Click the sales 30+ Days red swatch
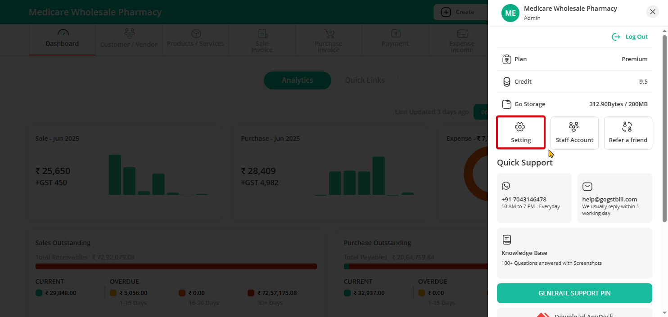This screenshot has height=317, width=668. [251, 293]
